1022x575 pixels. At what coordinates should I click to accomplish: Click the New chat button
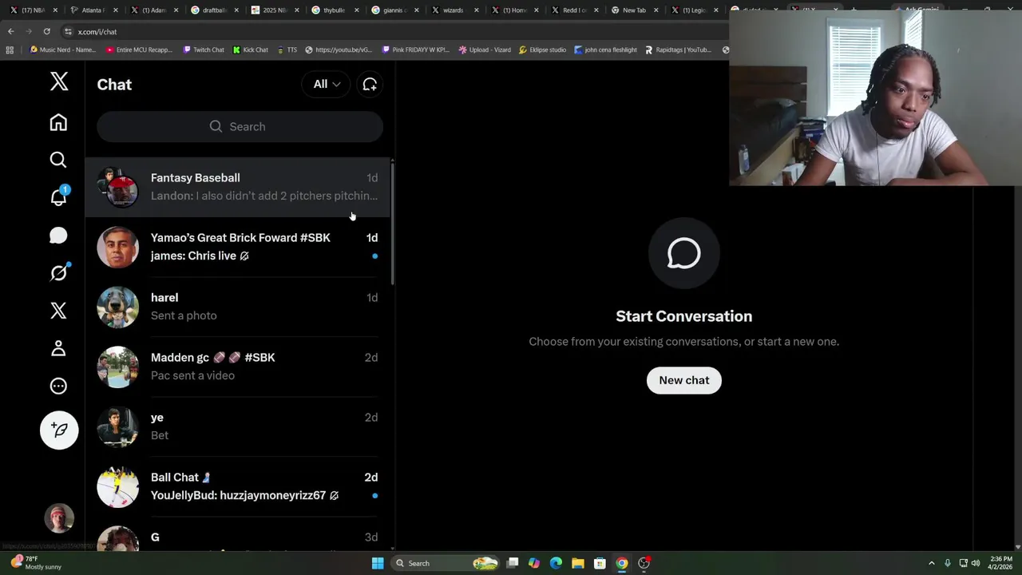click(x=683, y=380)
